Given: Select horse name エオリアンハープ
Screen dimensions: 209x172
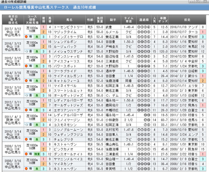Looking at the screenshot, I should [x=67, y=110].
